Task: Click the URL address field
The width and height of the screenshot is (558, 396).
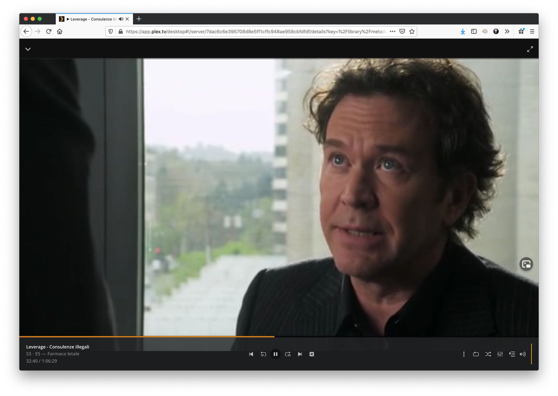Action: click(x=256, y=31)
